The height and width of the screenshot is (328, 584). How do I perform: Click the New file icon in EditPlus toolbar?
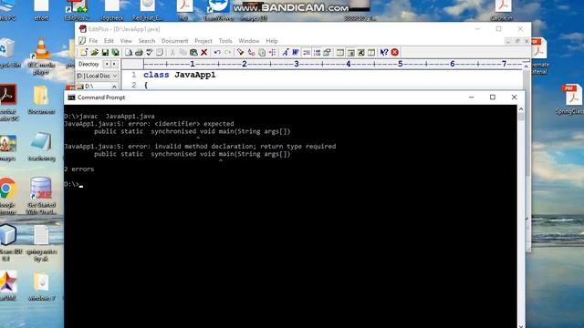[x=84, y=53]
